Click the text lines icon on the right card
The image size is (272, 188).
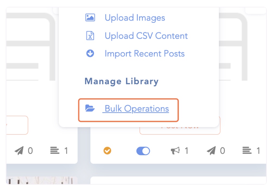[247, 151]
